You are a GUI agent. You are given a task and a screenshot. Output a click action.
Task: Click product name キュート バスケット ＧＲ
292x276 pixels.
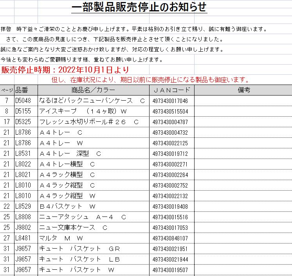click(79, 249)
